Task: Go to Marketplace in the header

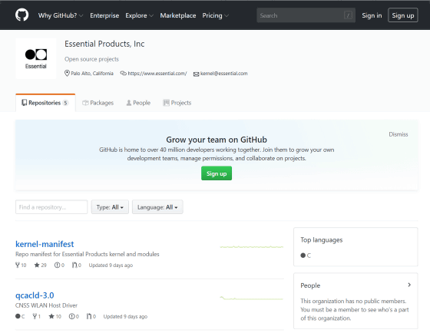Action: click(178, 15)
